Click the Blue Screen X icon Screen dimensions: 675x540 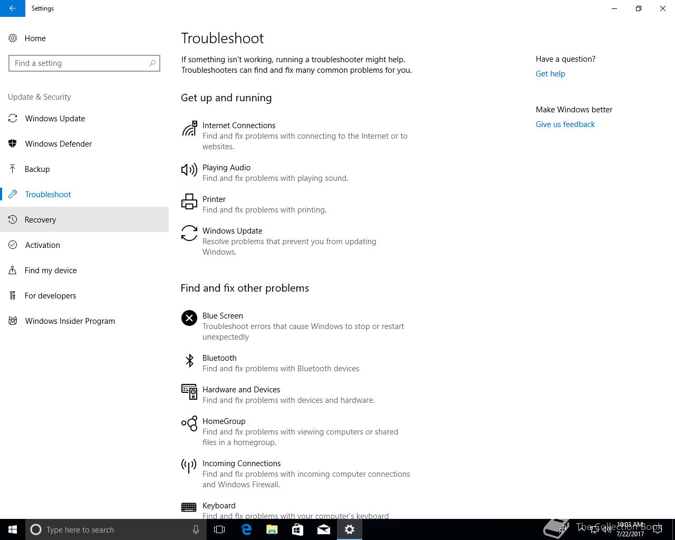pyautogui.click(x=189, y=318)
